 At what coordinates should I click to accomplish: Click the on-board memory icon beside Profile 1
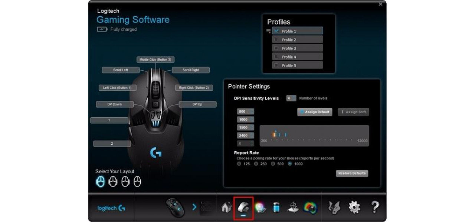(x=269, y=31)
